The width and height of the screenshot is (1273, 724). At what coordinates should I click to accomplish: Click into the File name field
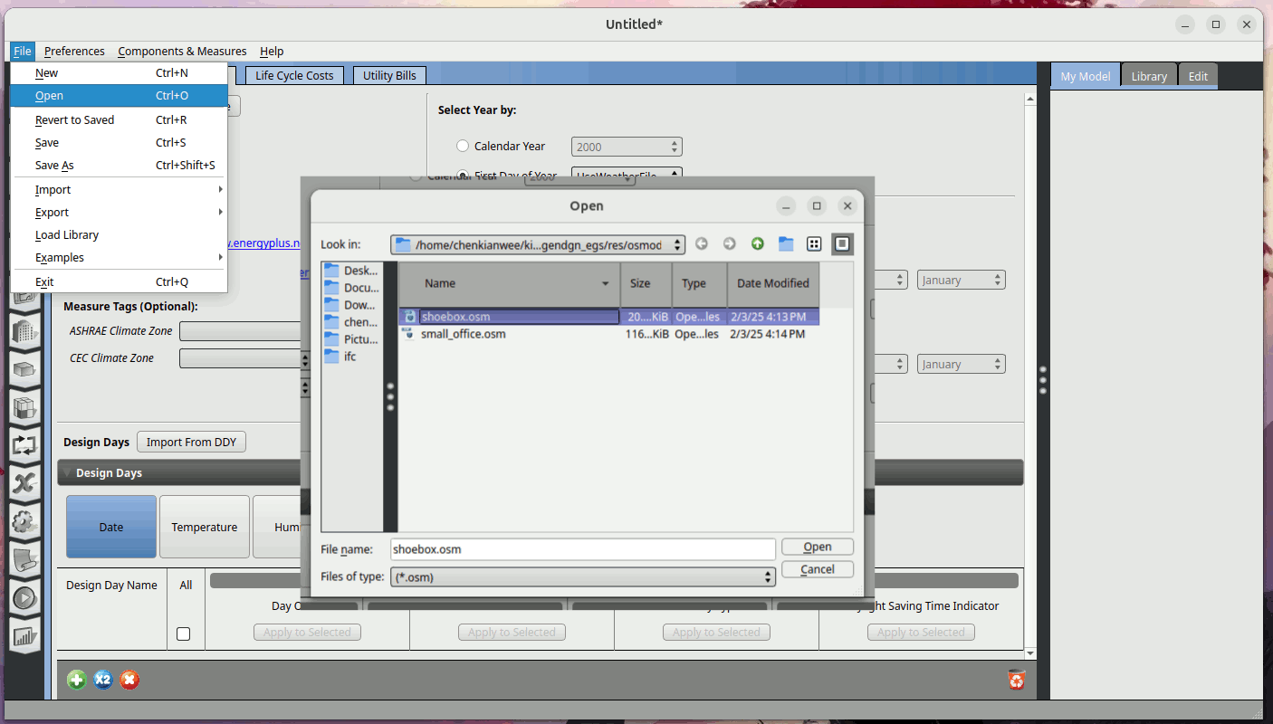[x=582, y=549]
